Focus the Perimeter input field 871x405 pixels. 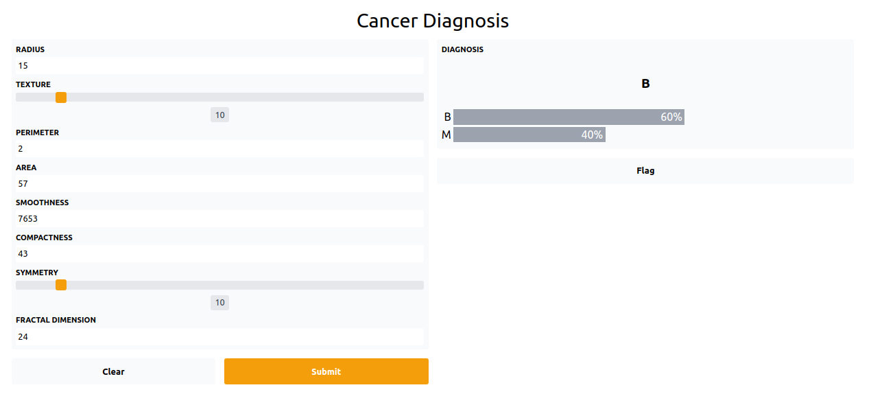click(219, 149)
